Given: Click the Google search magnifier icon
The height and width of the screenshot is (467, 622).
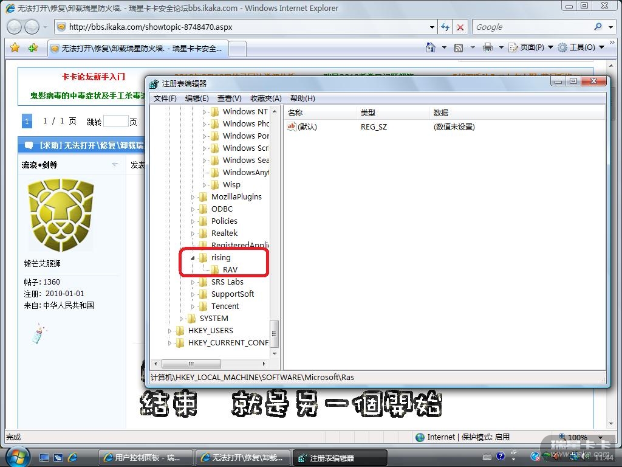Looking at the screenshot, I should pos(598,27).
